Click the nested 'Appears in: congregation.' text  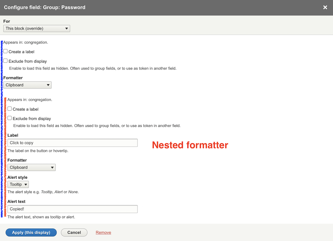coord(30,99)
